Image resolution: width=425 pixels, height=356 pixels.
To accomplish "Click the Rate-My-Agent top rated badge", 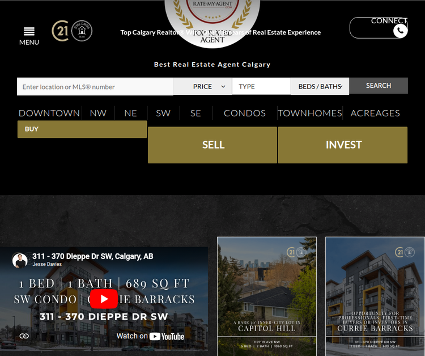I will coord(212,23).
